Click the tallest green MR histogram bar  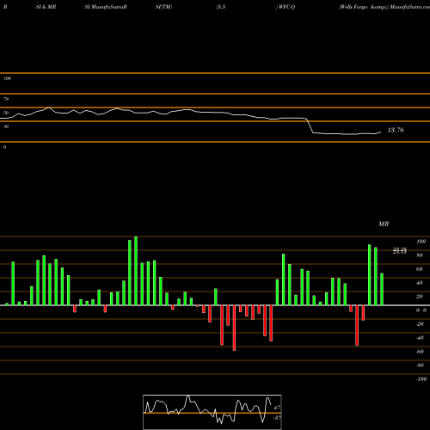(x=136, y=271)
